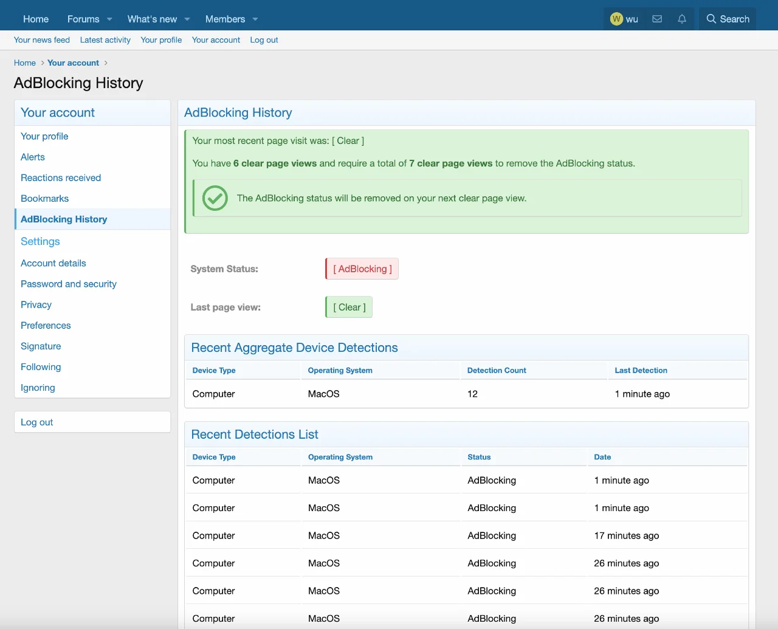
Task: Open Bookmarks in the account sidebar
Action: [44, 199]
